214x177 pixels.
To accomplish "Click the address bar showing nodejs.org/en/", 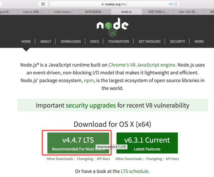I will coord(114,4).
